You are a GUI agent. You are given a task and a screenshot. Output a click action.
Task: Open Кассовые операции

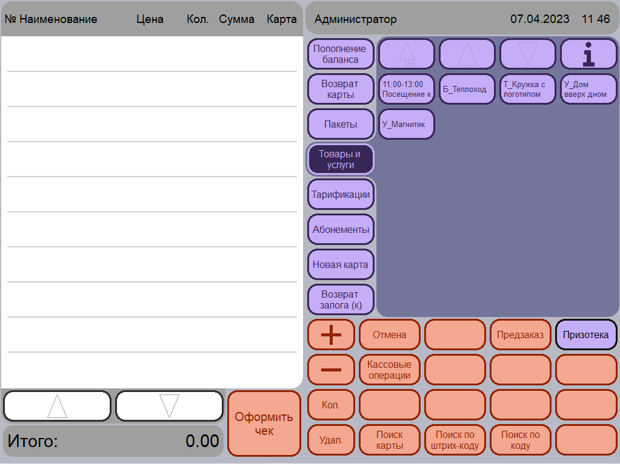click(390, 370)
